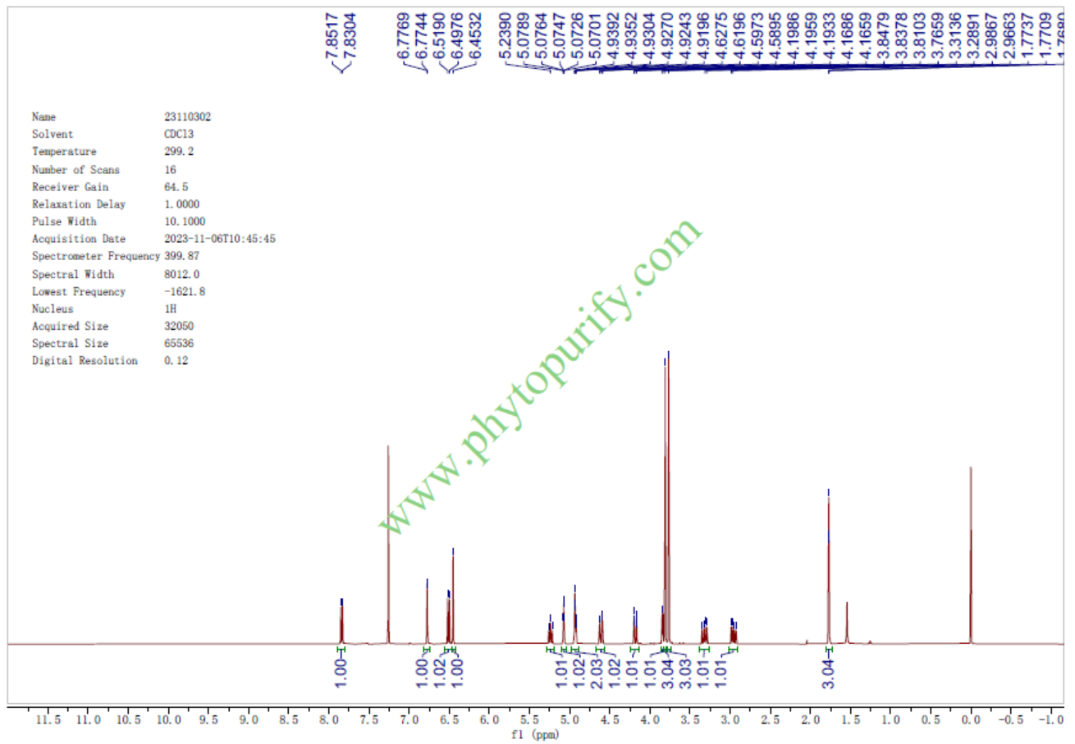Image resolution: width=1075 pixels, height=744 pixels.
Task: Click the phytopurify.com watermark link
Action: click(542, 377)
